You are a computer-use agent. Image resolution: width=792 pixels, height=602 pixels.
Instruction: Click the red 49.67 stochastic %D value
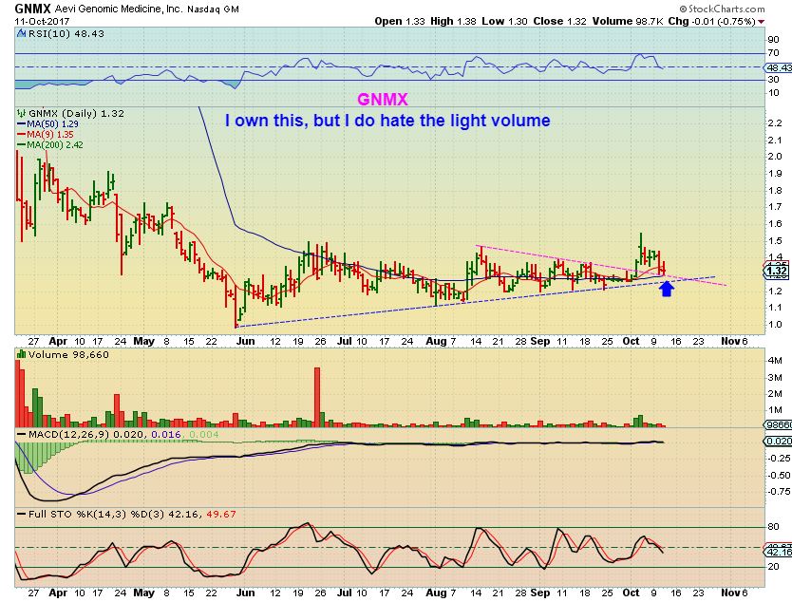pos(221,514)
